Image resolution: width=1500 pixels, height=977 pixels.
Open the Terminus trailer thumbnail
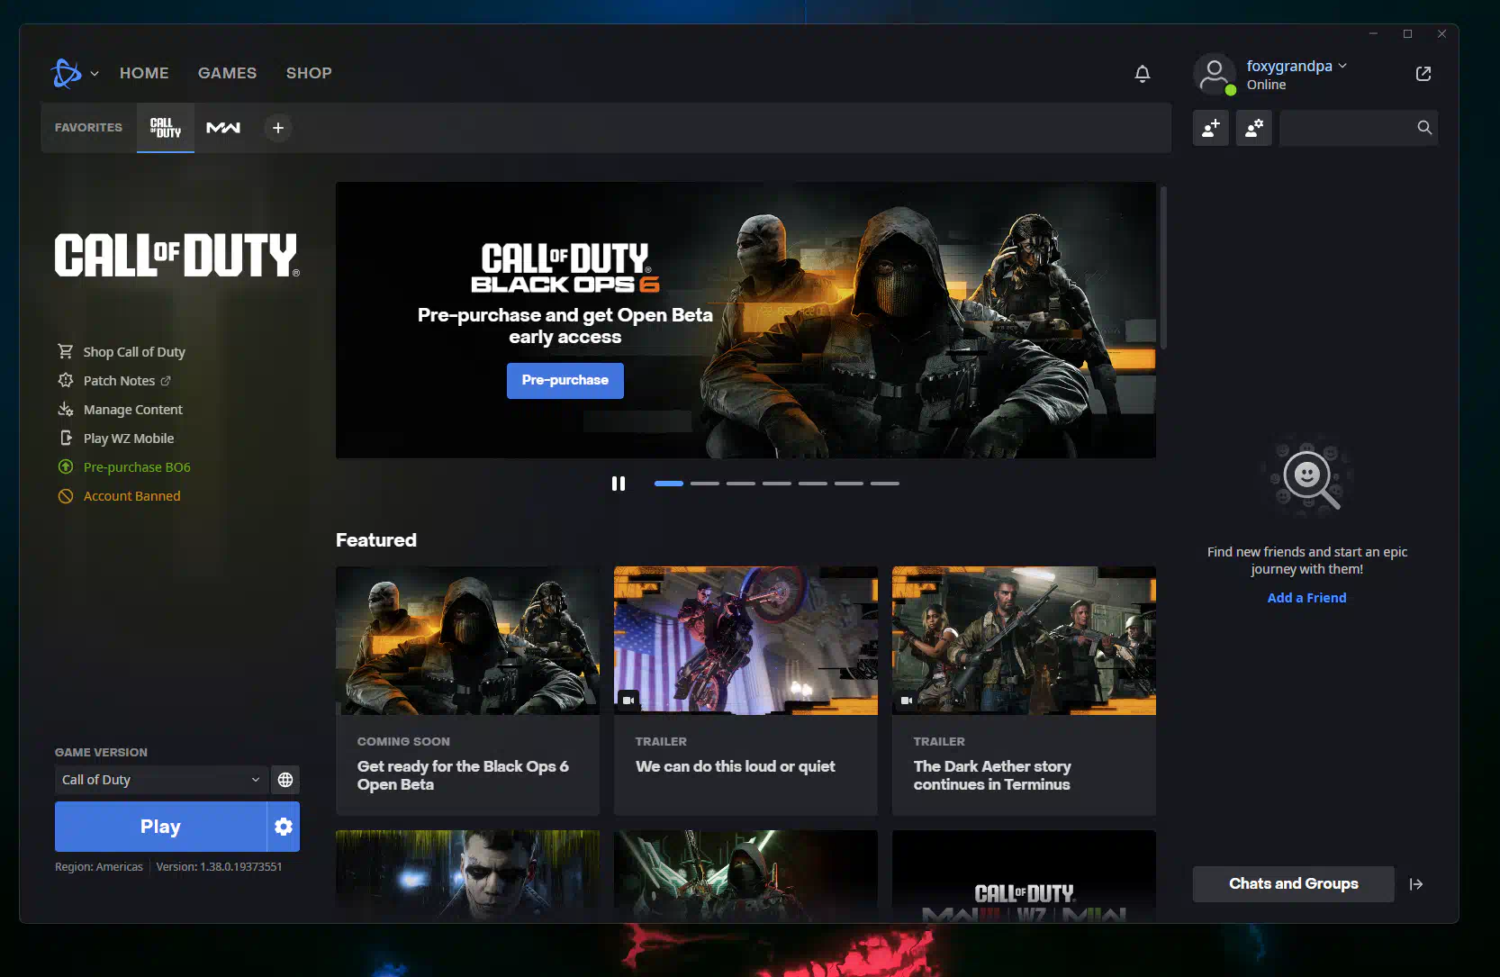(x=1024, y=640)
